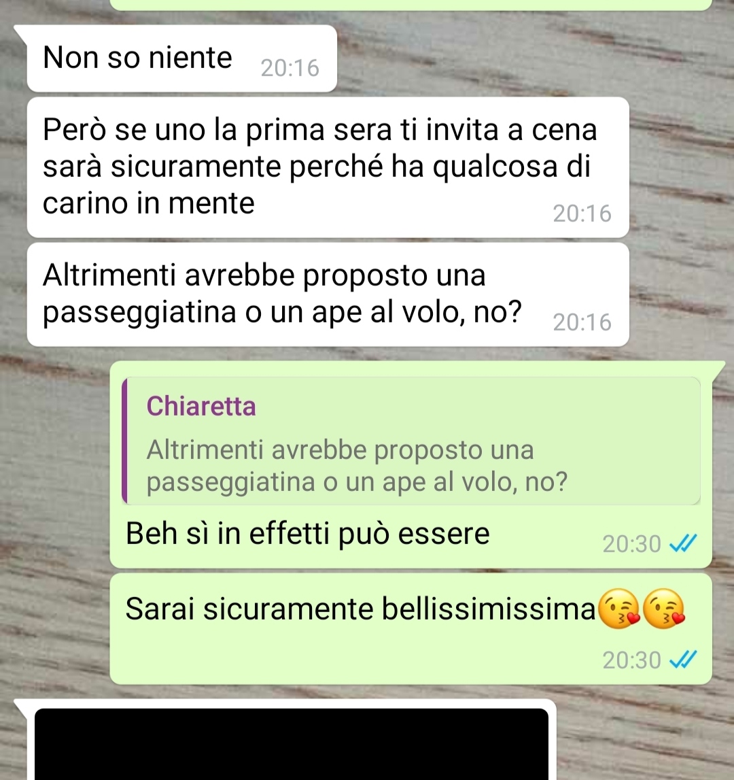Tap the 20:16 timestamp after 'ape al volo, no?'
734x780 pixels.
tap(582, 322)
